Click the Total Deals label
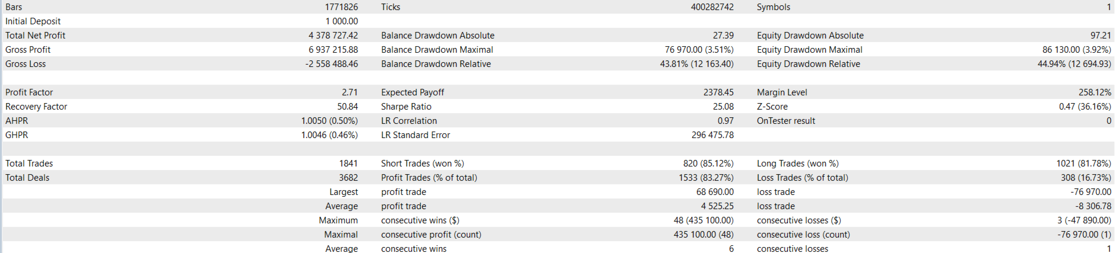1115x253 pixels. [27, 178]
